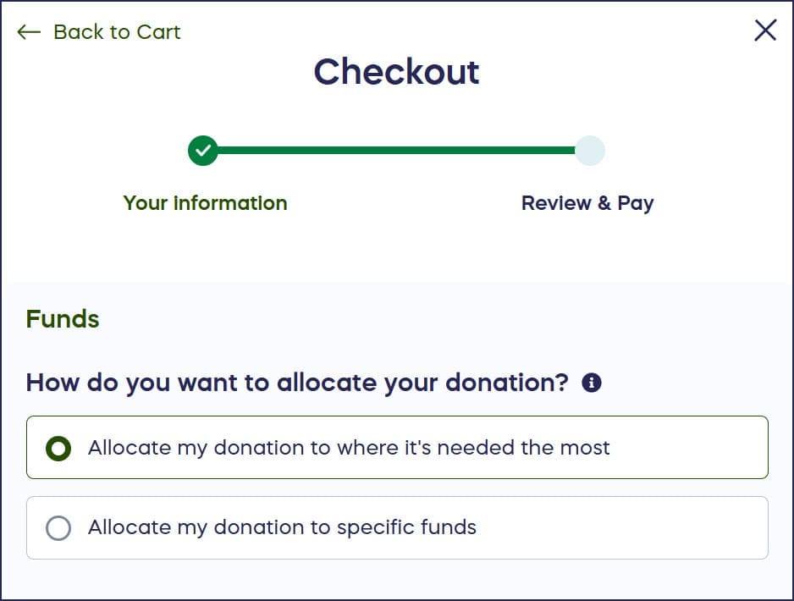Go to the 'Your Information' step label
This screenshot has width=794, height=601.
[205, 203]
